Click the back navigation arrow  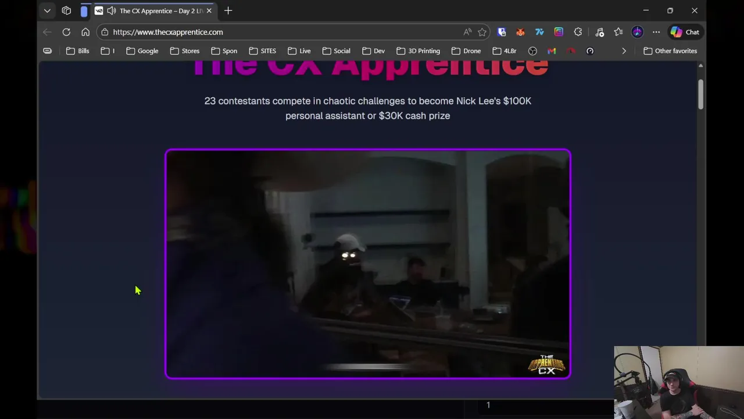[47, 32]
